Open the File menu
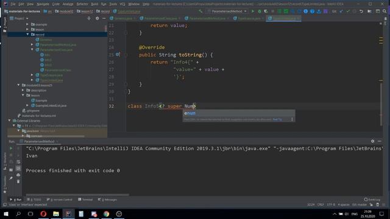 (13, 4)
